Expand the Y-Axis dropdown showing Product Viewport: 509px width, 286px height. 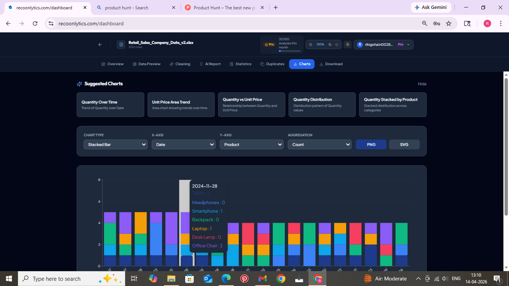(252, 144)
